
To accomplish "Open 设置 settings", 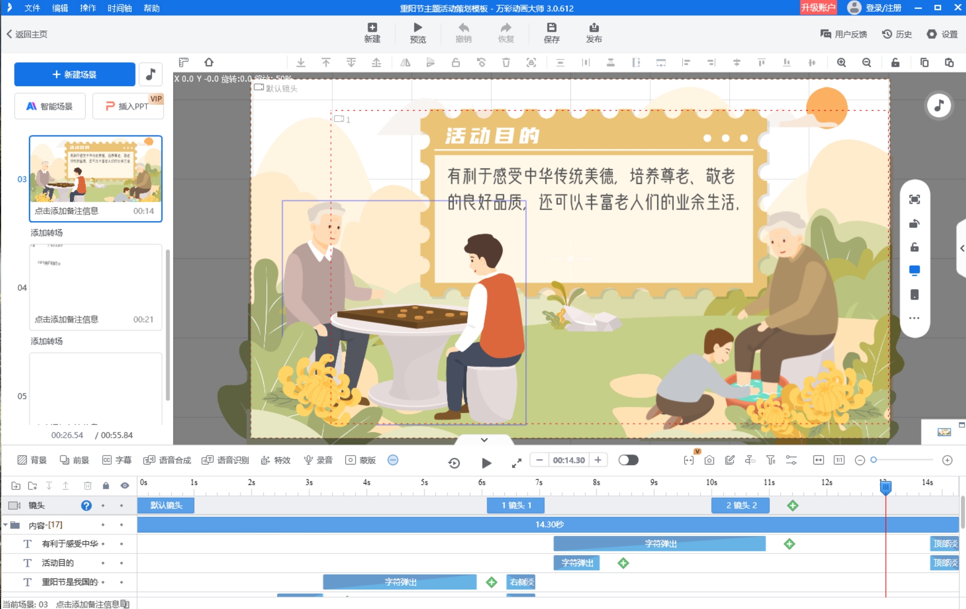I will [x=942, y=34].
